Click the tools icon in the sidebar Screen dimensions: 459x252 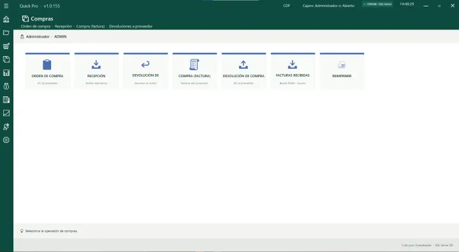coord(6,126)
